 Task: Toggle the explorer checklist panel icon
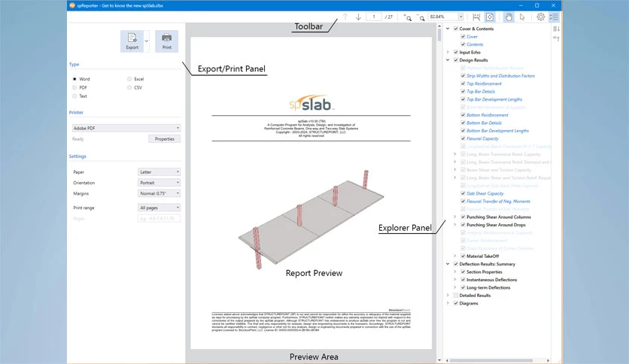coord(554,17)
